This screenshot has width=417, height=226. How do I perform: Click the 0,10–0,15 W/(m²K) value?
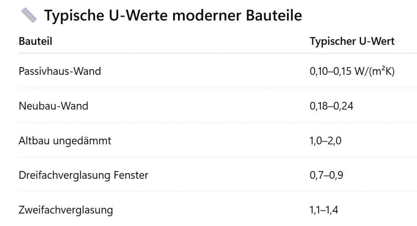[352, 71]
